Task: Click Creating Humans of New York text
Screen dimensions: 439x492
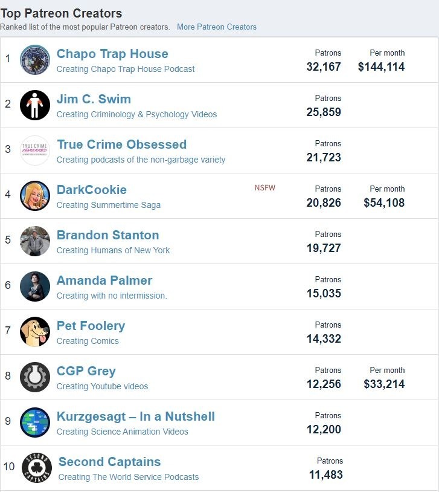Action: tap(113, 250)
